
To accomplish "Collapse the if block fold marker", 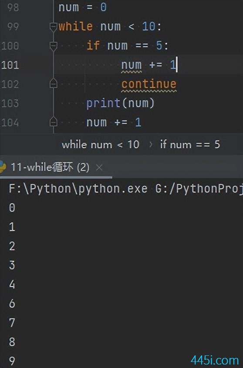I will (x=54, y=46).
